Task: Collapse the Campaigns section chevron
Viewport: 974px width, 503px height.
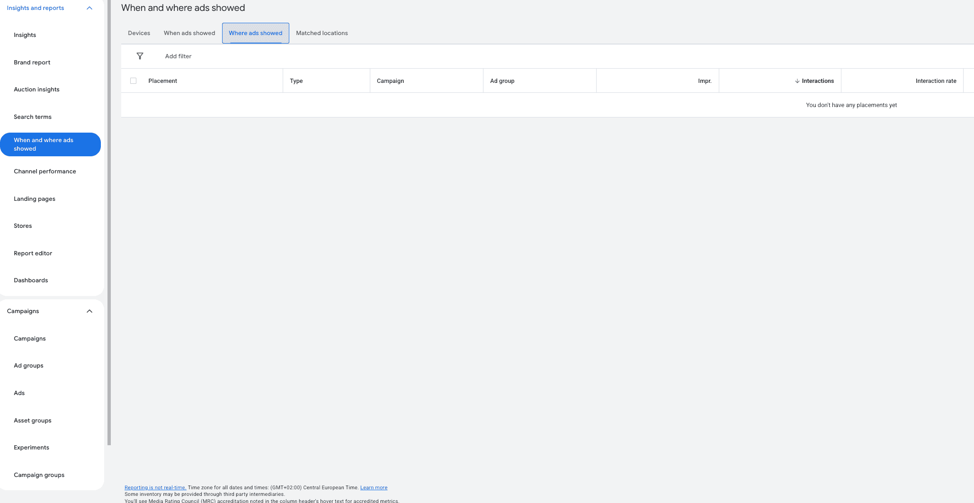Action: click(x=89, y=311)
